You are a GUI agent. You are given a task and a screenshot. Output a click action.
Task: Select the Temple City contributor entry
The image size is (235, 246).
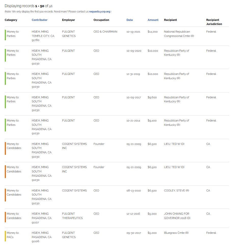click(x=43, y=36)
